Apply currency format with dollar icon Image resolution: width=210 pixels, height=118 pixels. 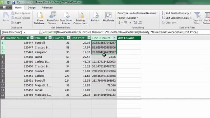click(119, 23)
